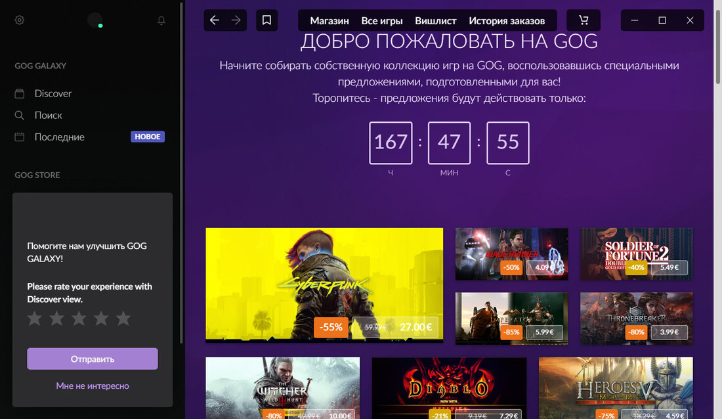
Task: Open the notifications bell
Action: (x=161, y=20)
